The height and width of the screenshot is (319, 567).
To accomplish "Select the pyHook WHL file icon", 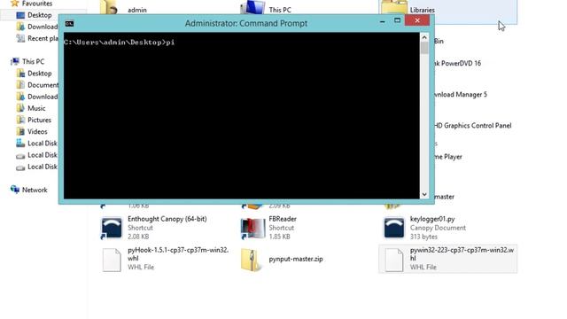I will coord(112,260).
